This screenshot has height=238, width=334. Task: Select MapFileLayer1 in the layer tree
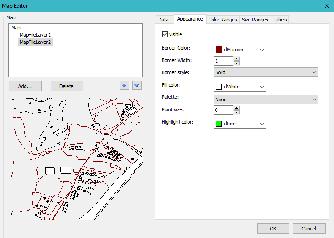pos(35,35)
